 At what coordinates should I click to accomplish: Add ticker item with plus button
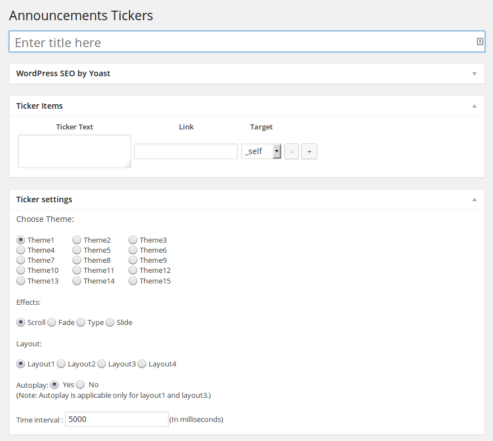click(309, 151)
